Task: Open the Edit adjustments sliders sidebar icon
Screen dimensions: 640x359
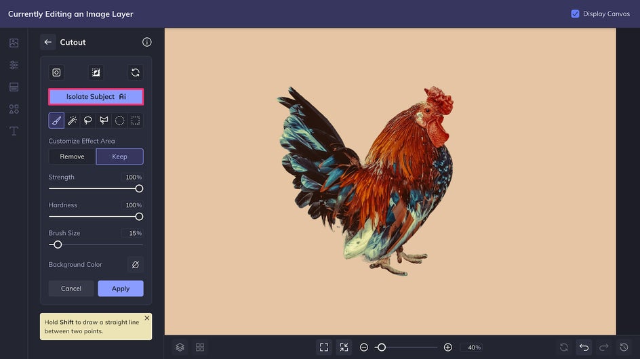Action: (x=14, y=65)
